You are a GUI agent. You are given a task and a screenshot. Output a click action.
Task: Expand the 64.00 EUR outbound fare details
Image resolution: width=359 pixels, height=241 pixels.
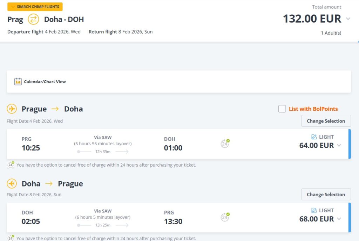pyautogui.click(x=339, y=146)
